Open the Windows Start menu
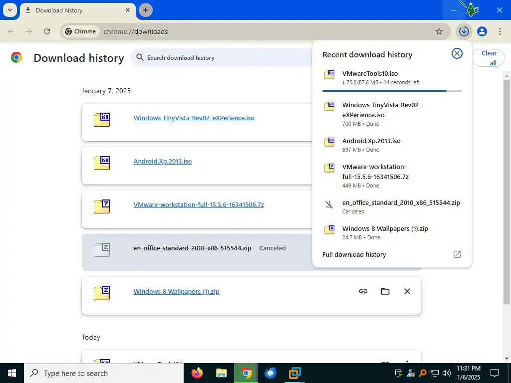 pyautogui.click(x=12, y=373)
